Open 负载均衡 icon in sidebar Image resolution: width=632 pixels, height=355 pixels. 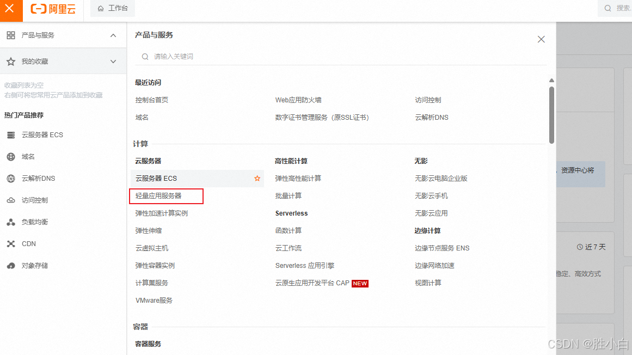coord(11,222)
